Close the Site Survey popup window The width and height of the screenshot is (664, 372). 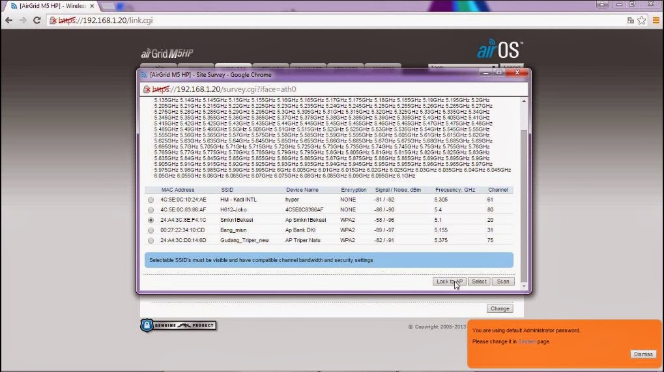click(517, 73)
